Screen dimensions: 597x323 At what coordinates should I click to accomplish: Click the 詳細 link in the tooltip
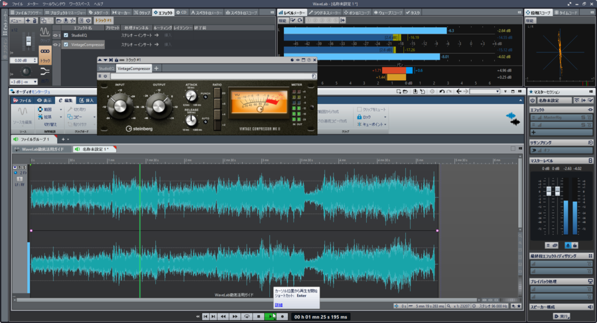click(x=279, y=305)
